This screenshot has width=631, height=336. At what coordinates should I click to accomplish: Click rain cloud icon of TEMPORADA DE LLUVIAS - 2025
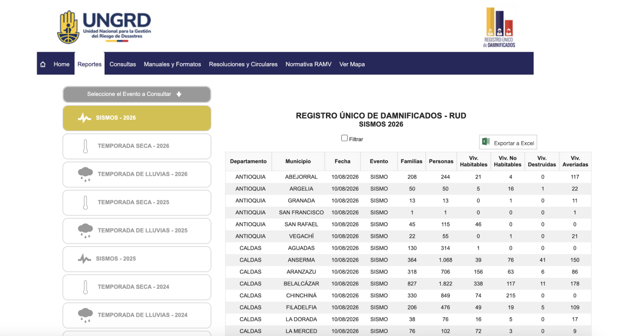[85, 231]
